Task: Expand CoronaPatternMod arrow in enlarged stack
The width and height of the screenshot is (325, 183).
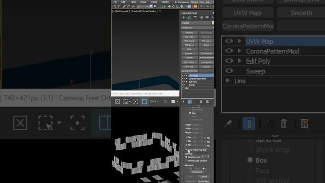Action: tap(239, 51)
